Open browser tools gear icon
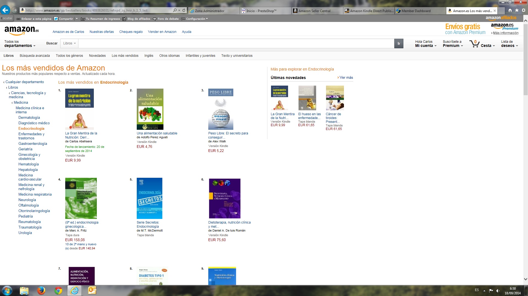Viewport: 528px width, 296px height. pyautogui.click(x=524, y=10)
